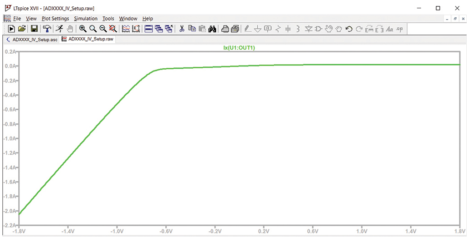Click the plain magnifier zoom-area icon
The image size is (469, 239).
[93, 29]
